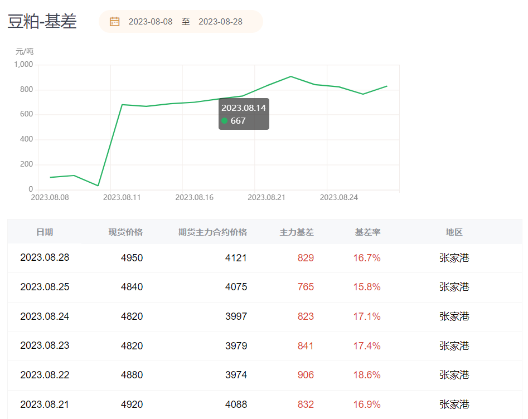Image resolution: width=528 pixels, height=419 pixels.
Task: Click the 2023.08.21 x-axis label
Action: [267, 198]
